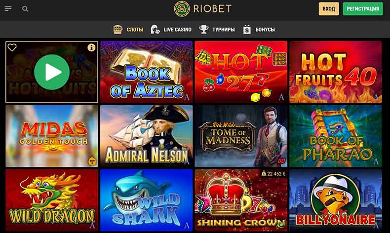Click the search magnifier icon
The height and width of the screenshot is (233, 390).
(x=25, y=9)
